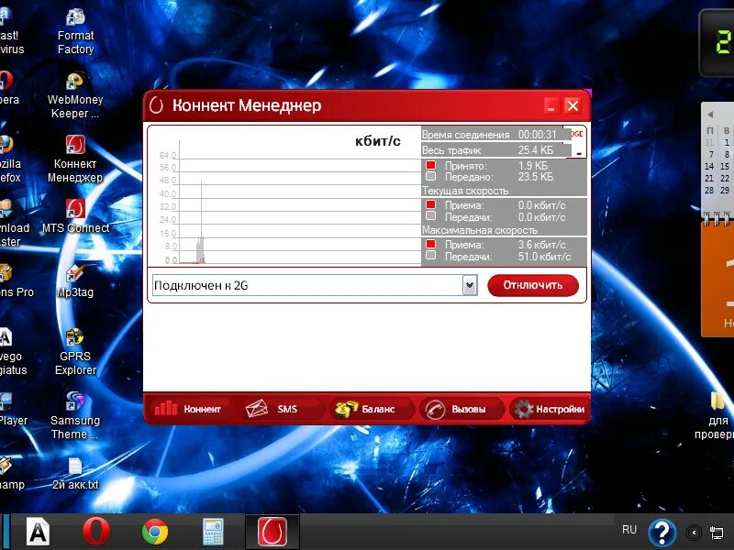Select the Samsung Theme desktop icon
The height and width of the screenshot is (550, 734).
[75, 416]
